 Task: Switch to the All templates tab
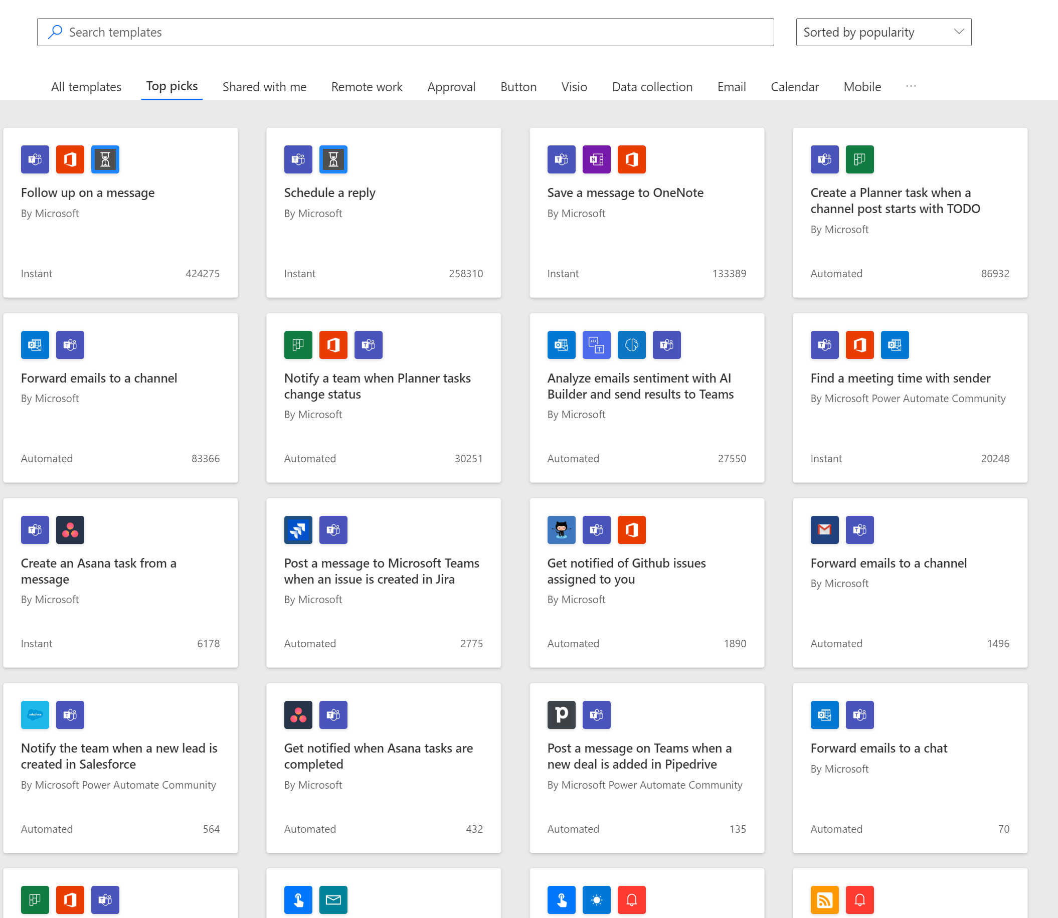(86, 87)
